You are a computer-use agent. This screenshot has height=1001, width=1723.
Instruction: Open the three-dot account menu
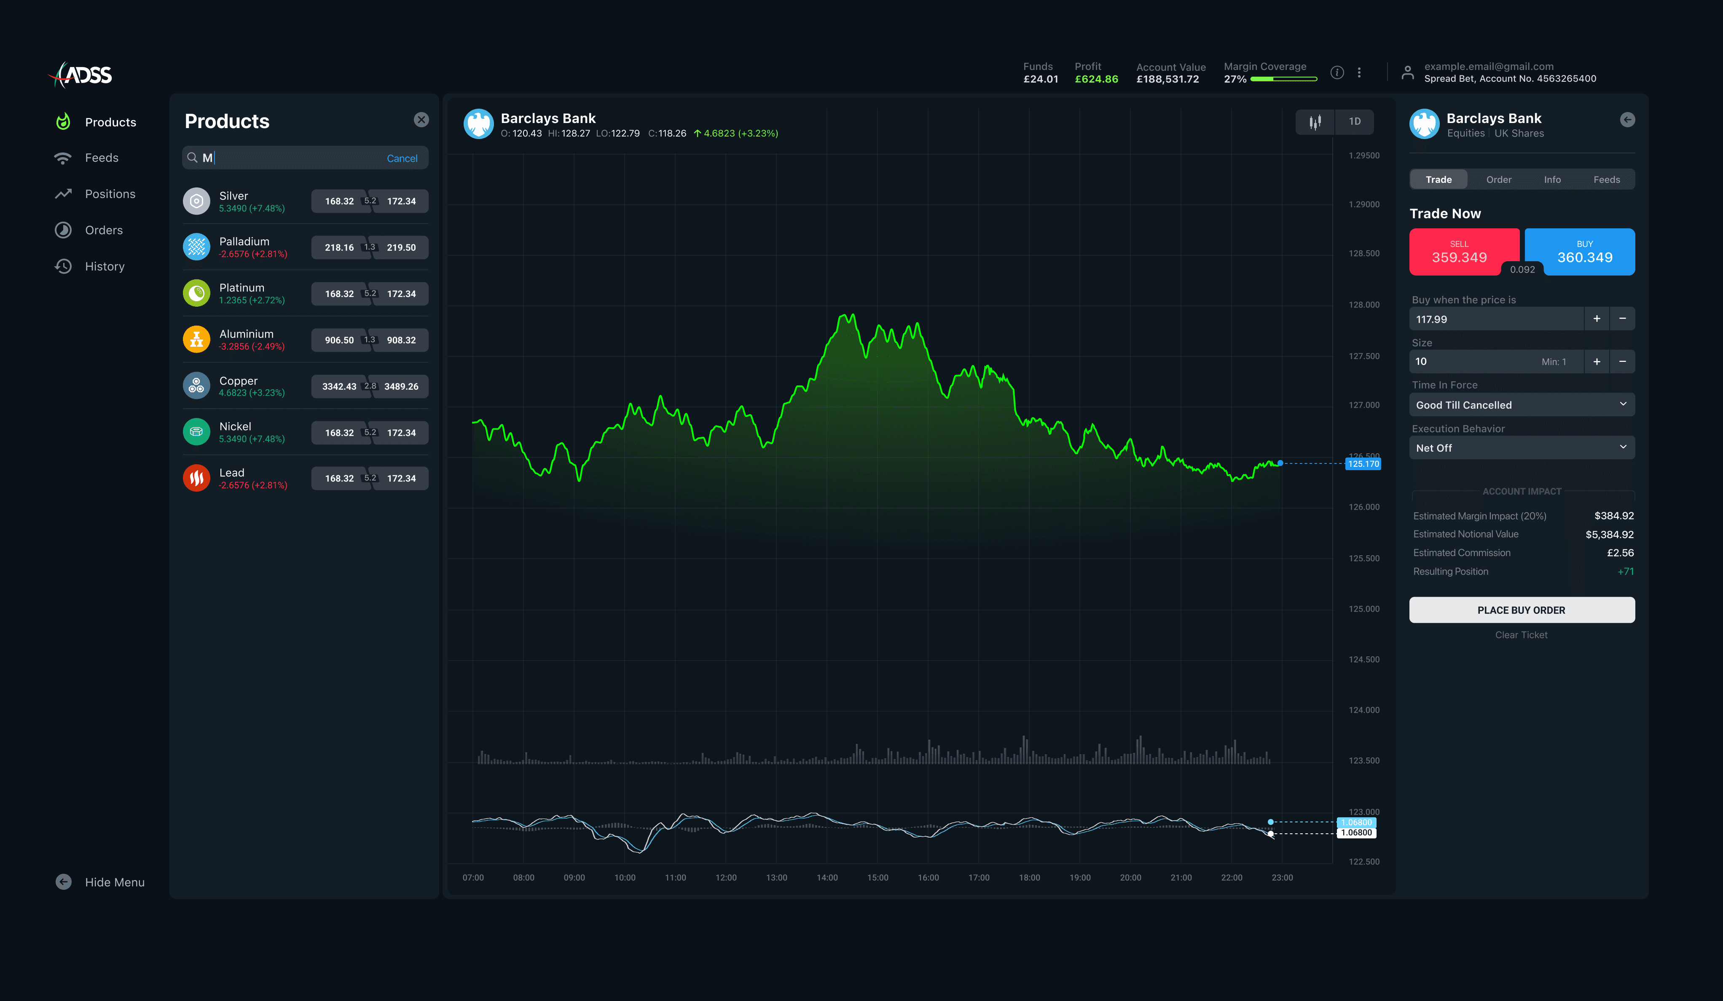(1358, 72)
